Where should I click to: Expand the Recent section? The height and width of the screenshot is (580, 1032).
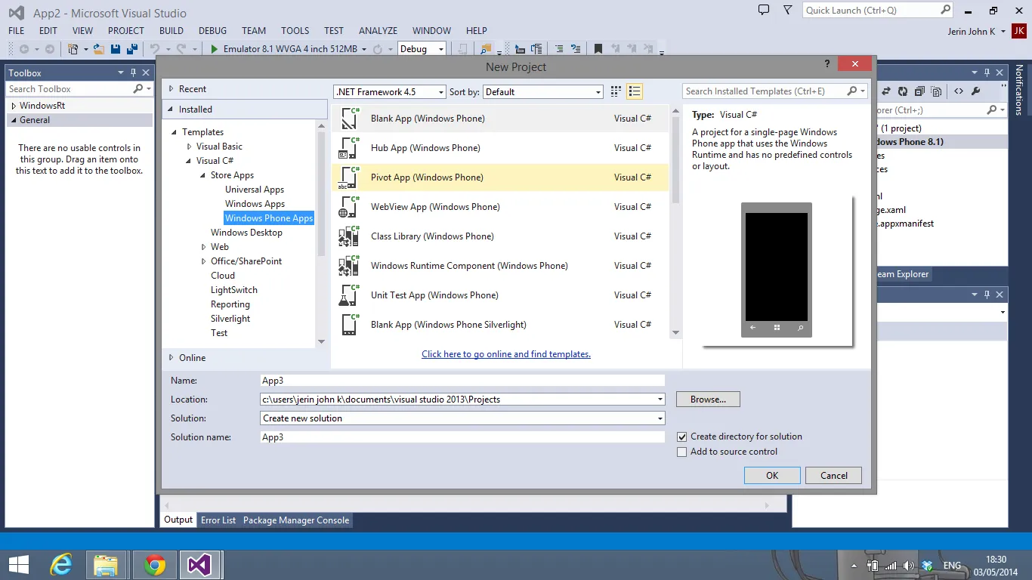pyautogui.click(x=171, y=89)
